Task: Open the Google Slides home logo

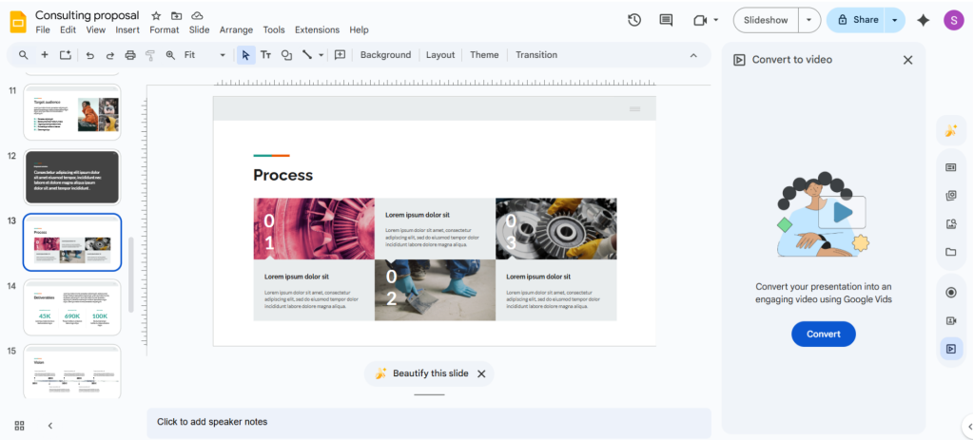Action: click(18, 22)
